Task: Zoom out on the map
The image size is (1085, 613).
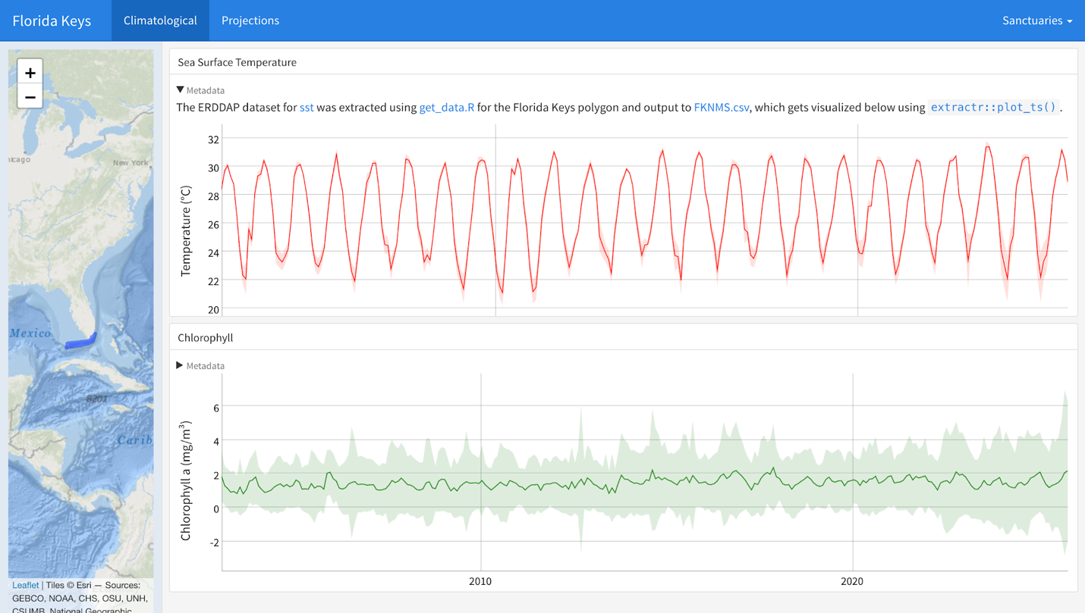Action: tap(30, 97)
